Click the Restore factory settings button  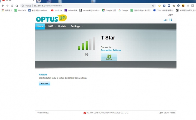click(44, 83)
